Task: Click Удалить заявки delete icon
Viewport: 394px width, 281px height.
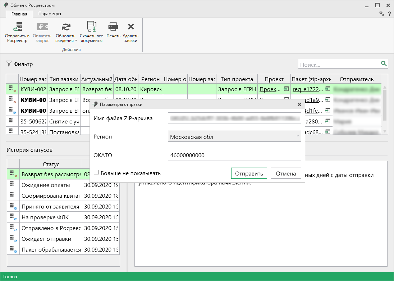Action: coord(130,27)
